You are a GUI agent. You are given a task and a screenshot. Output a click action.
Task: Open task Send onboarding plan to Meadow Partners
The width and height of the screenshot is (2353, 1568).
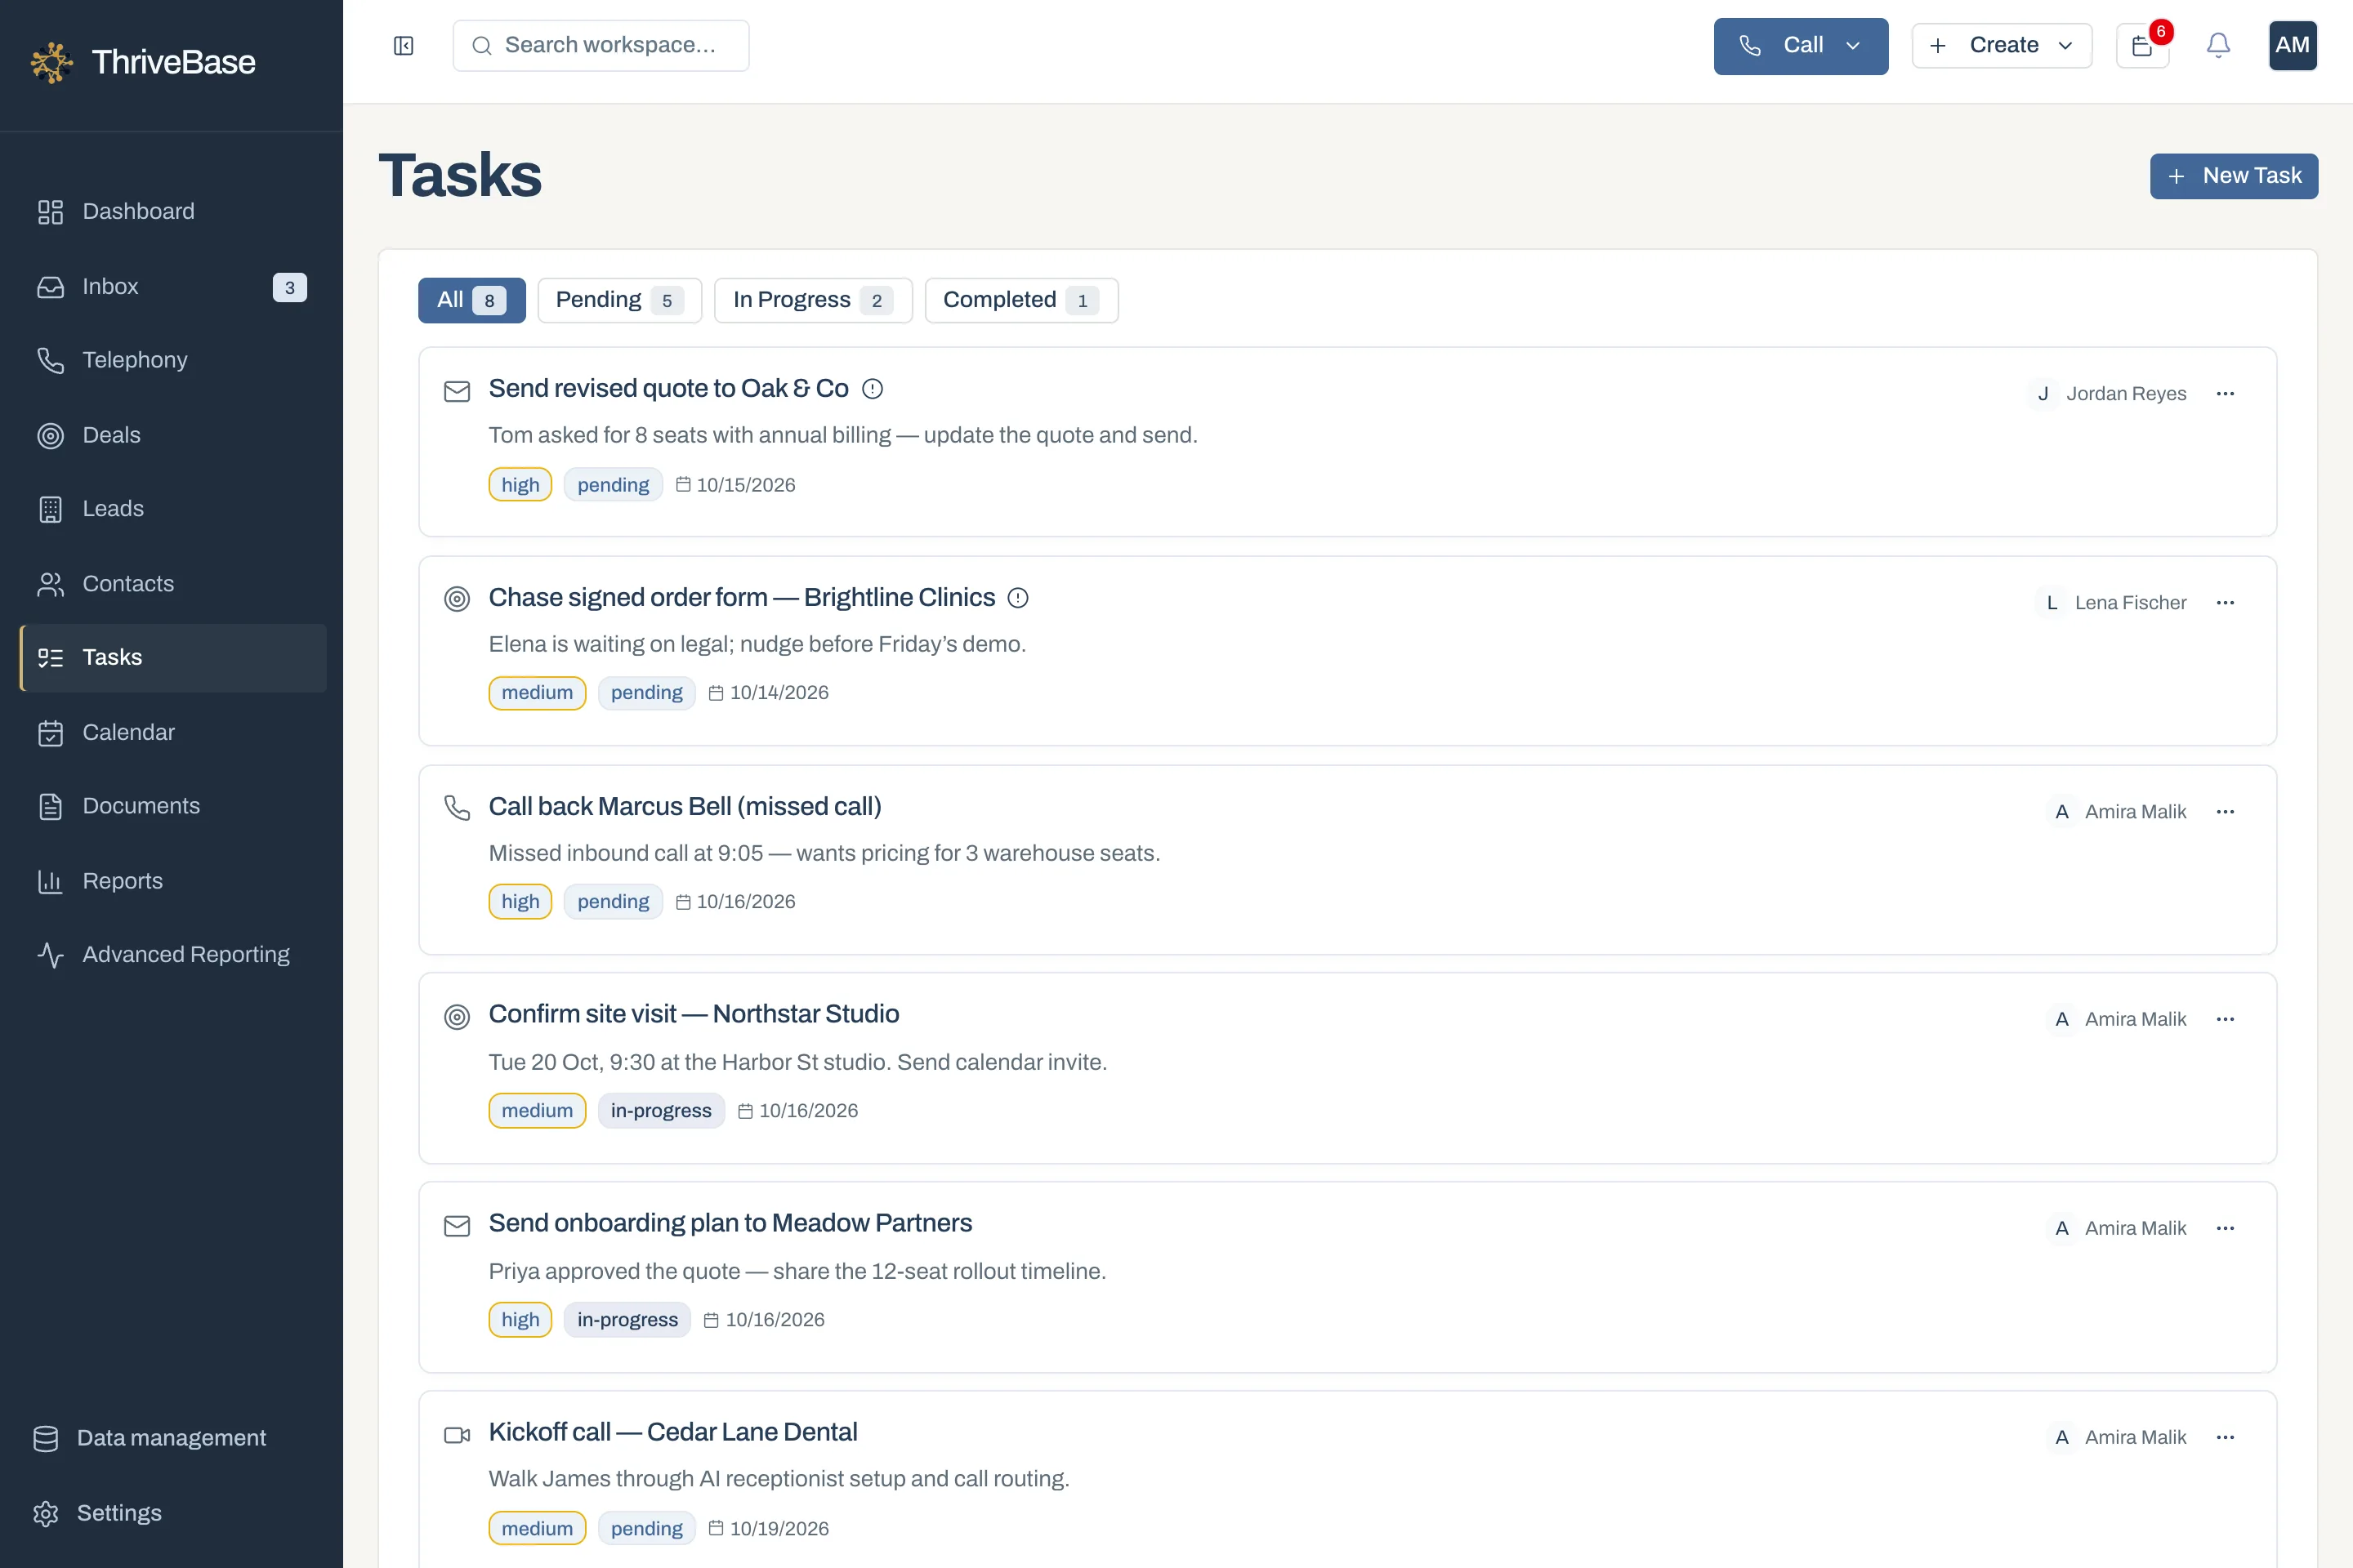(730, 1223)
